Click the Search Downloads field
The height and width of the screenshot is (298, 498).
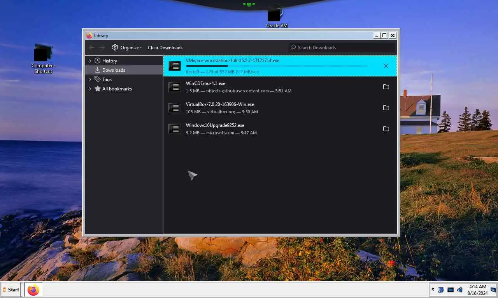342,47
